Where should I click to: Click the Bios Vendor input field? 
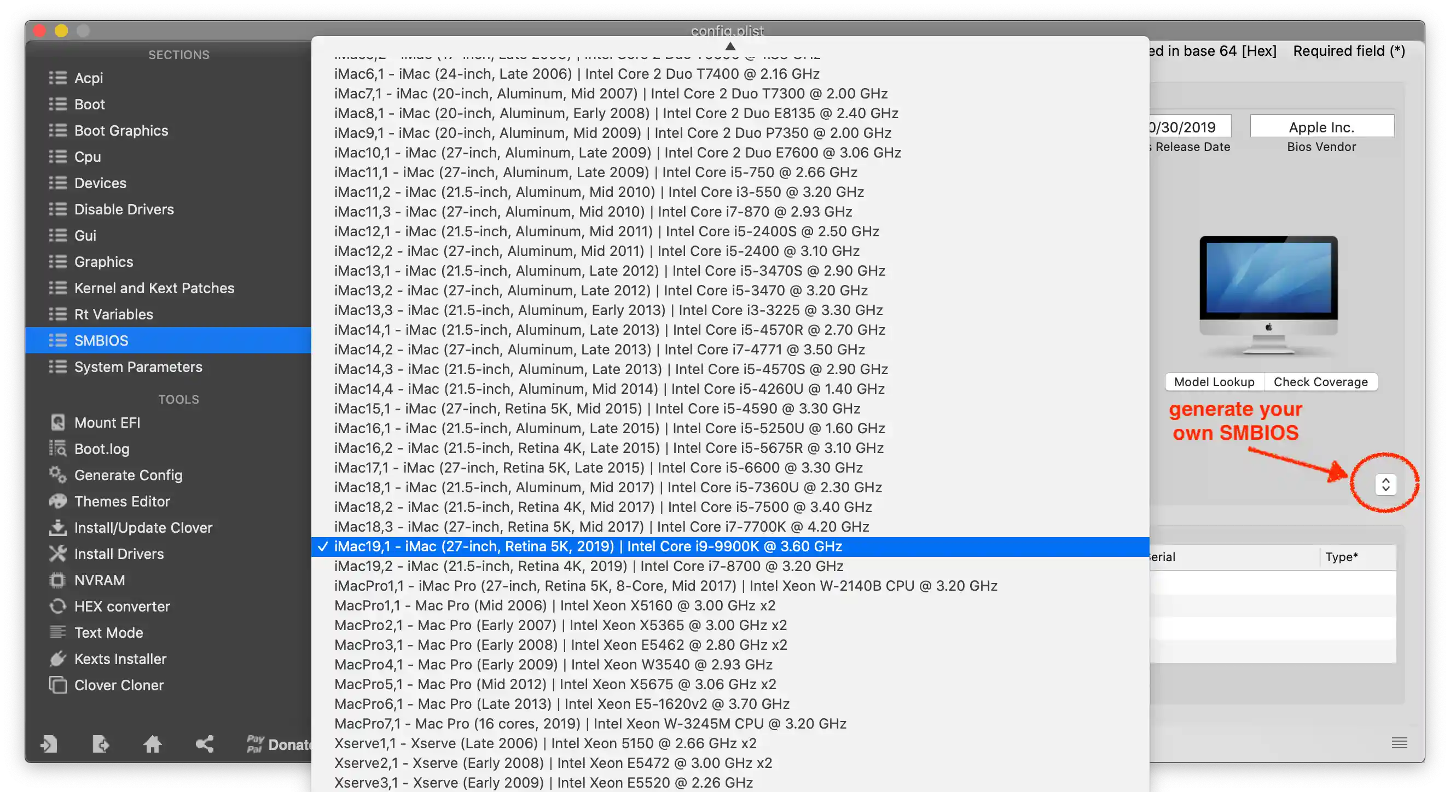1321,127
